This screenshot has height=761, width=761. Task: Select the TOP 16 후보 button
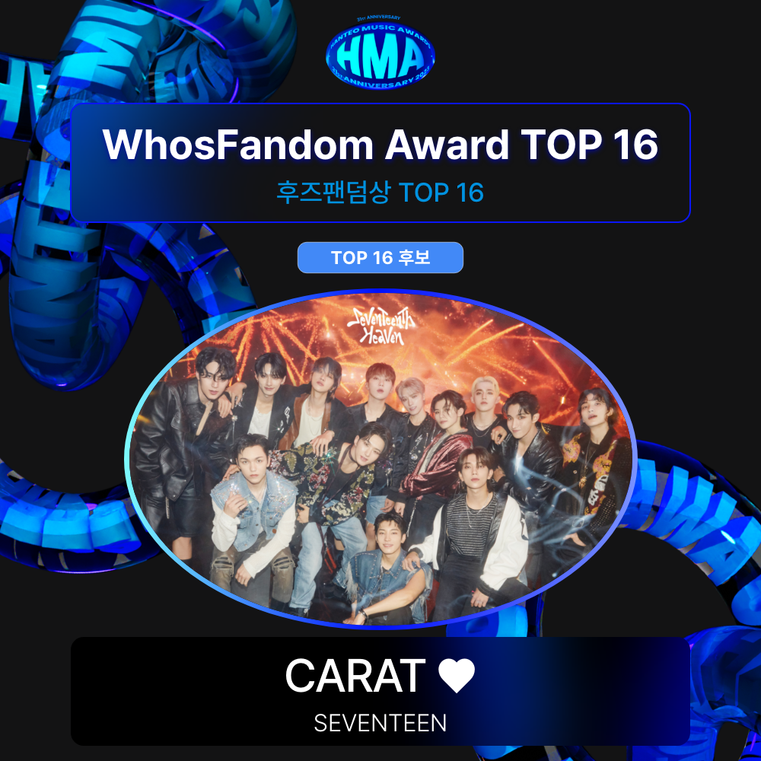[x=380, y=257]
